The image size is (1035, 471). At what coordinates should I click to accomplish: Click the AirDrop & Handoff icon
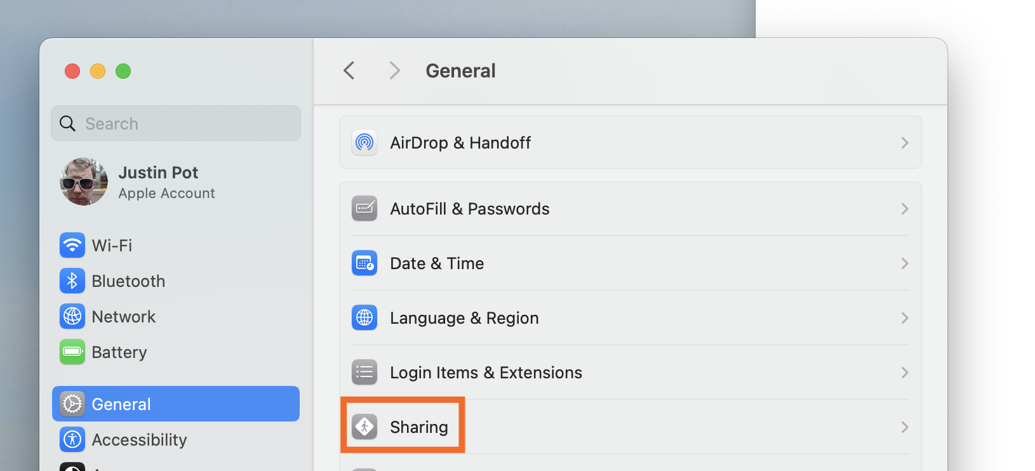click(x=364, y=142)
